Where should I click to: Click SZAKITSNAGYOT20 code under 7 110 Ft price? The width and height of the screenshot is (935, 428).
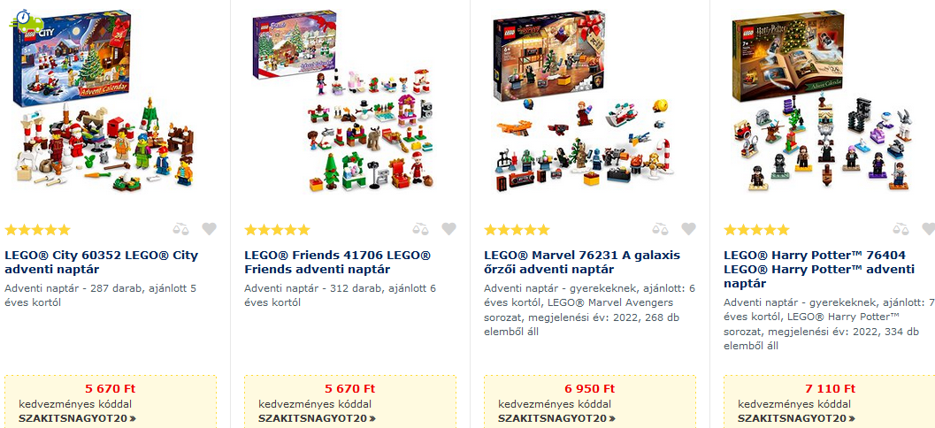point(797,418)
